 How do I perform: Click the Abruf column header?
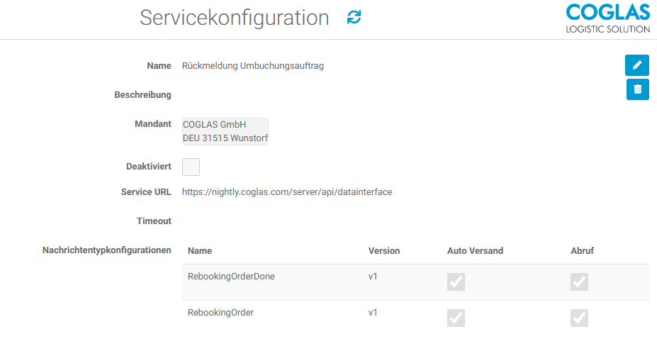[x=582, y=251]
